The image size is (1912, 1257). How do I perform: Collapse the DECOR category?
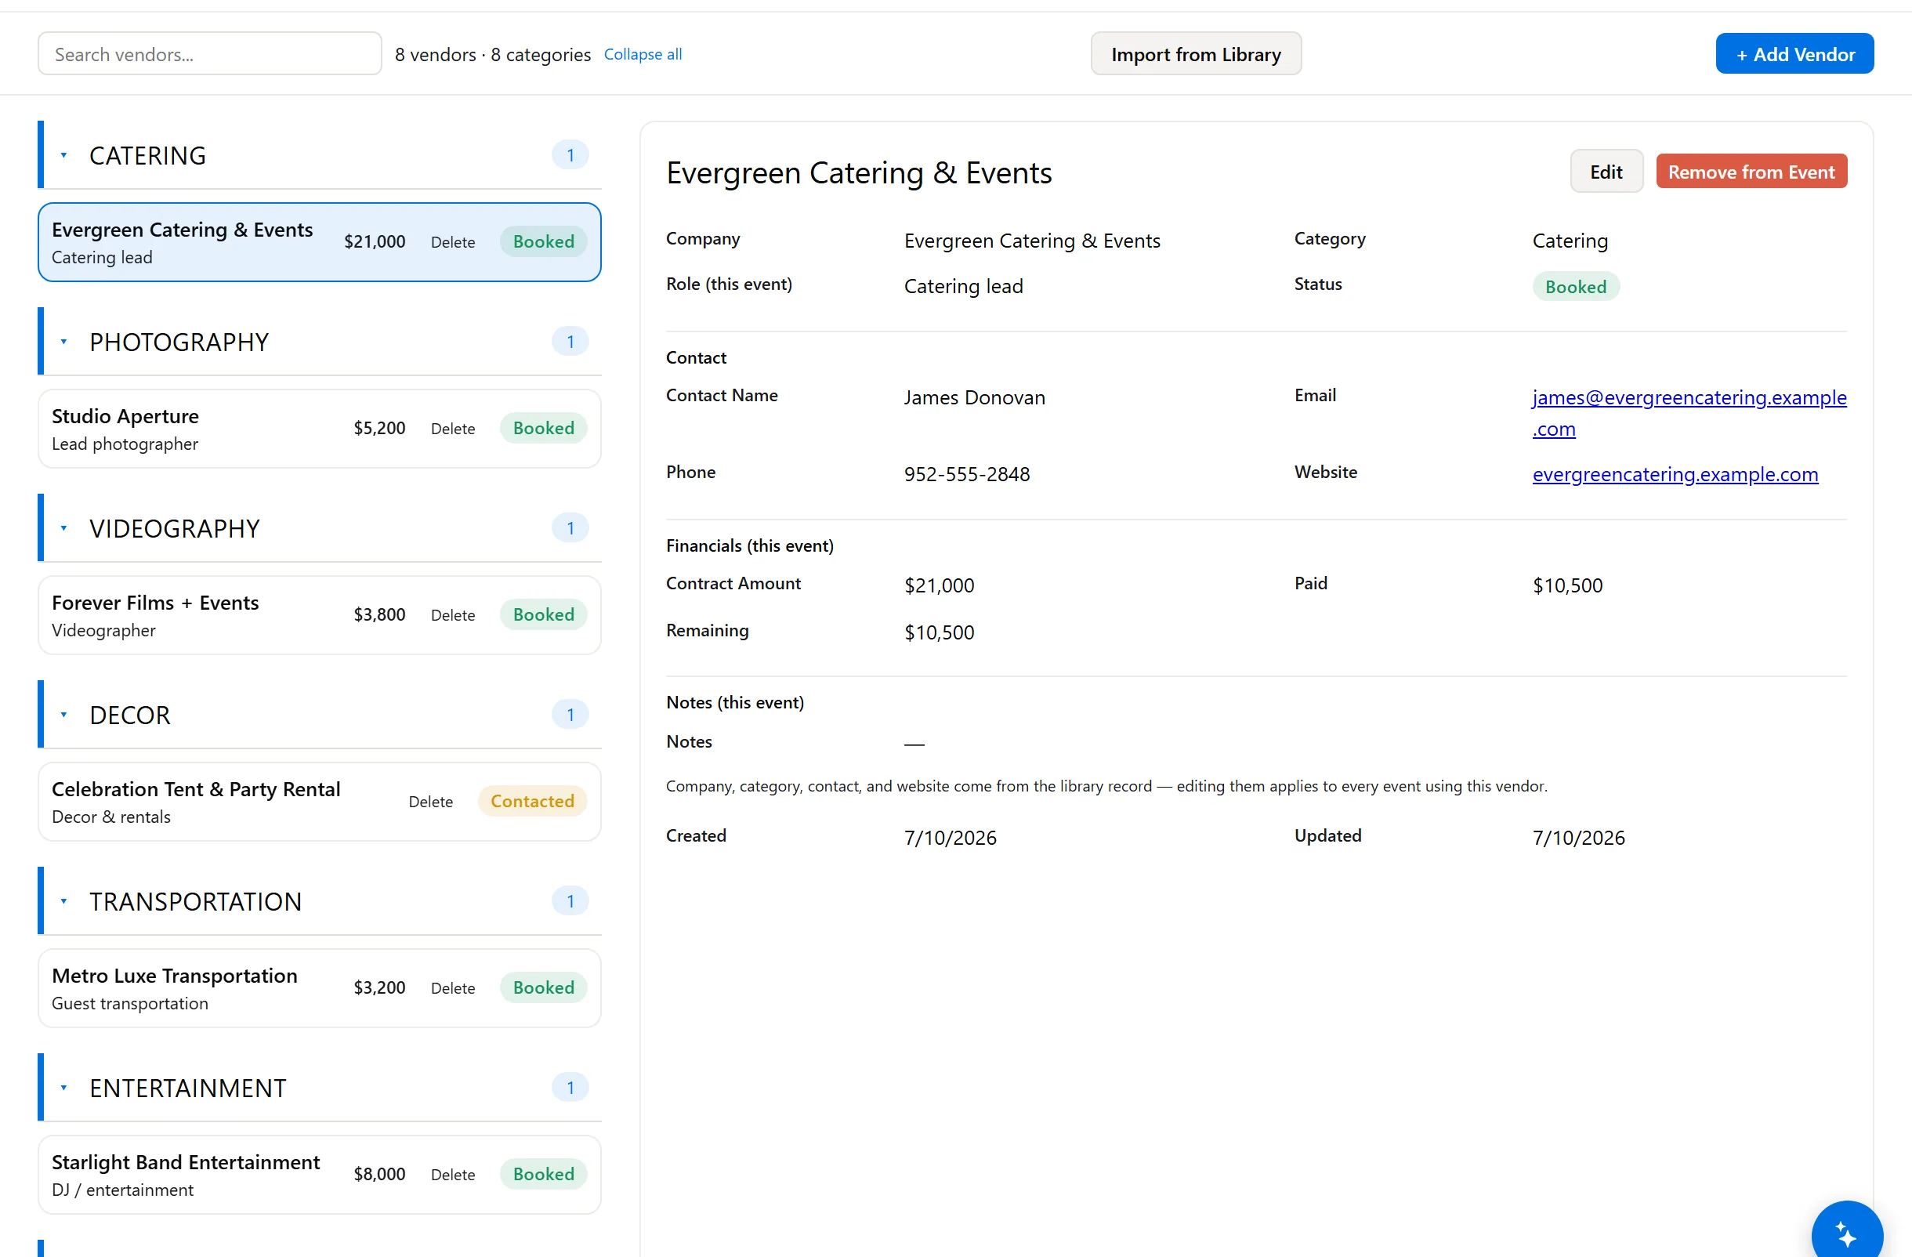pyautogui.click(x=63, y=714)
